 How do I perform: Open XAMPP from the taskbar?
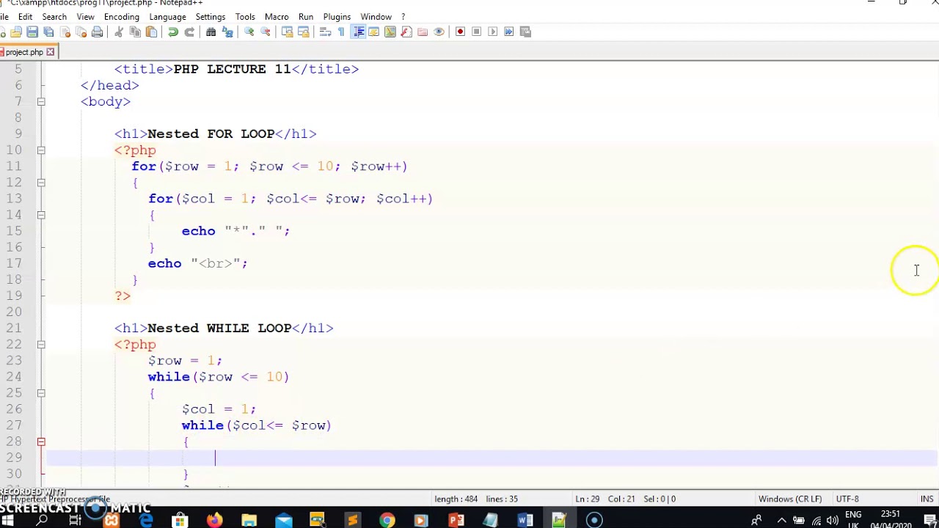(112, 521)
